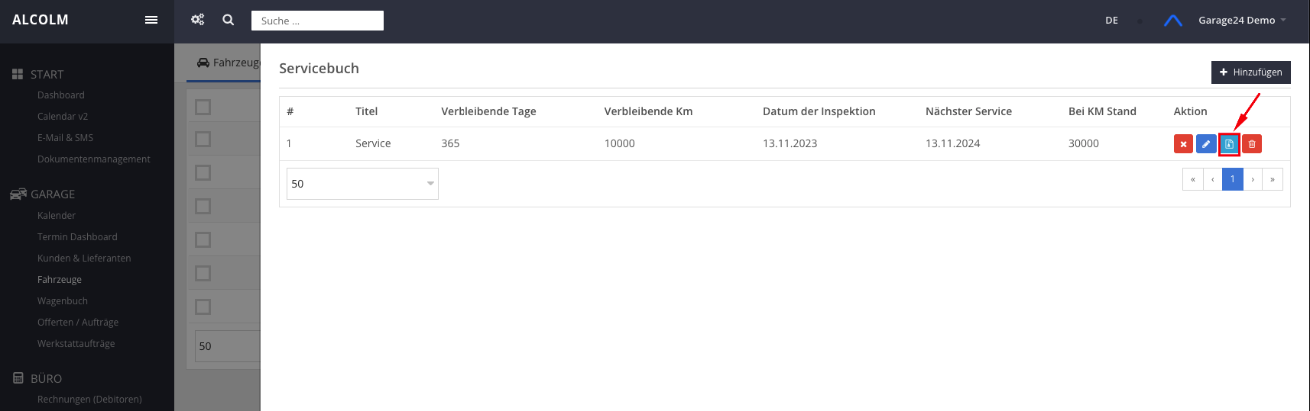The width and height of the screenshot is (1310, 411).
Task: Click the hamburger menu icon beside ALCOLM
Action: click(151, 20)
